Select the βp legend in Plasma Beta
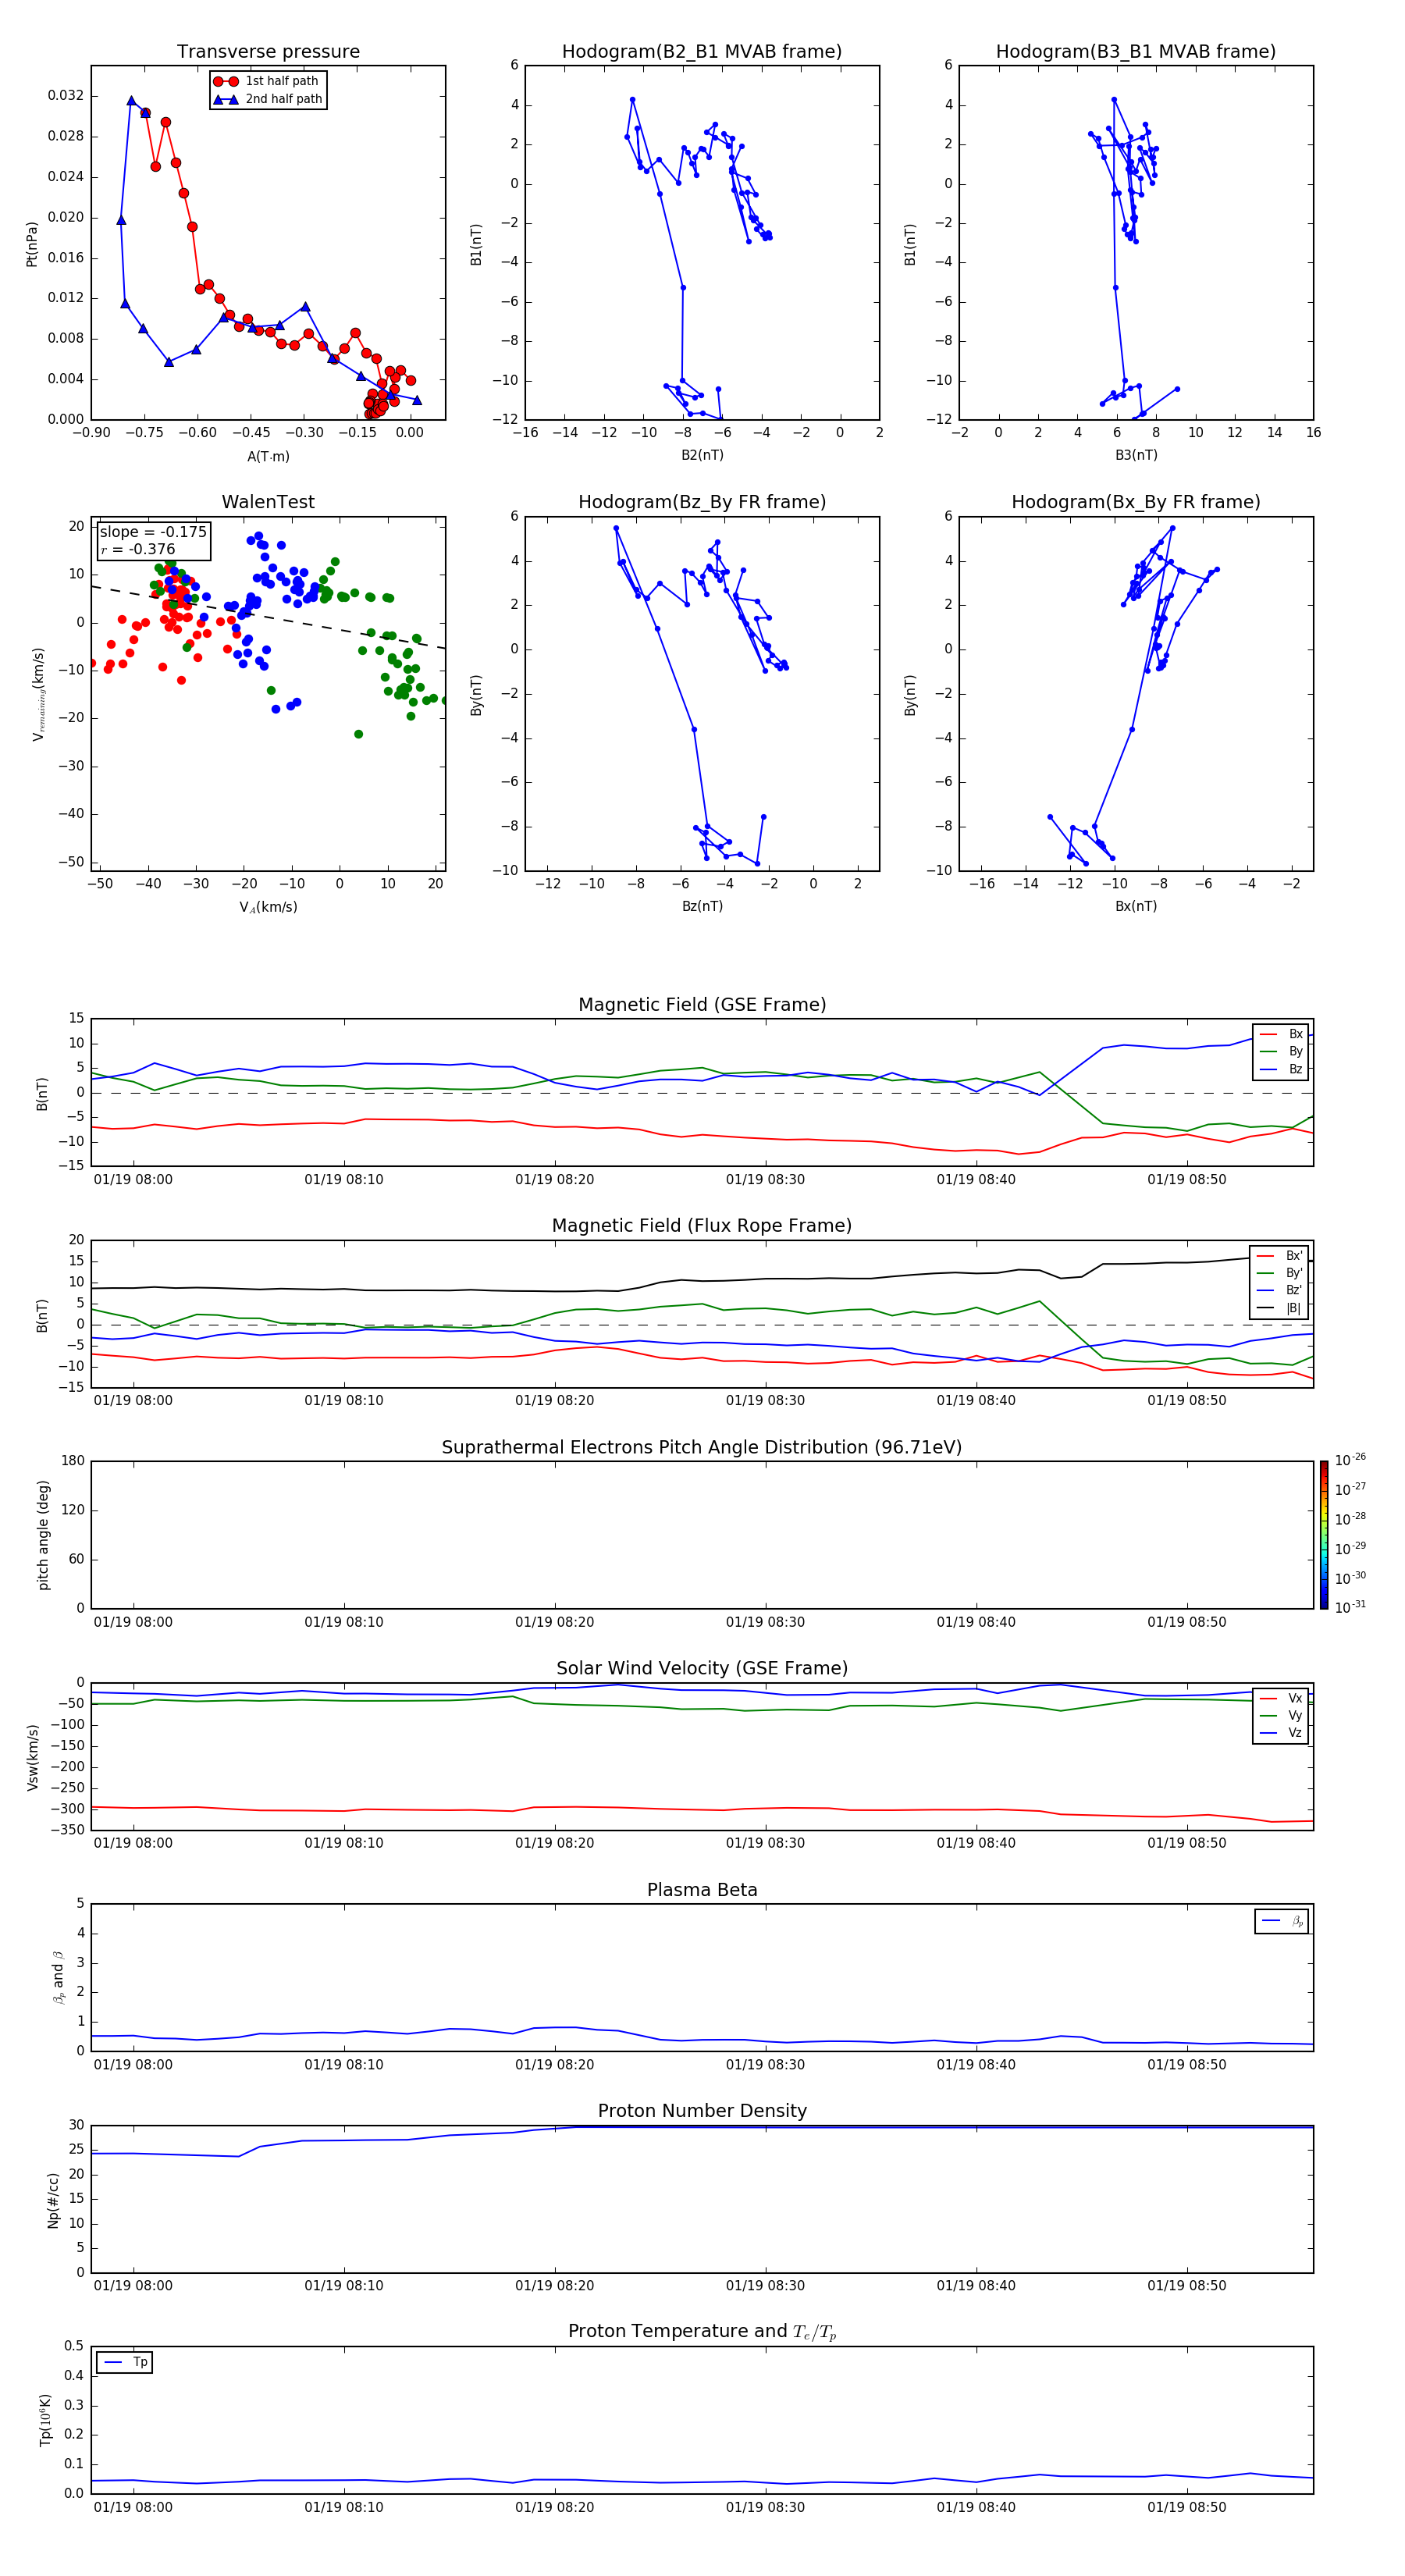 [x=1282, y=1921]
